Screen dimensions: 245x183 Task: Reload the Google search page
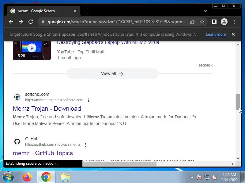click(x=31, y=22)
